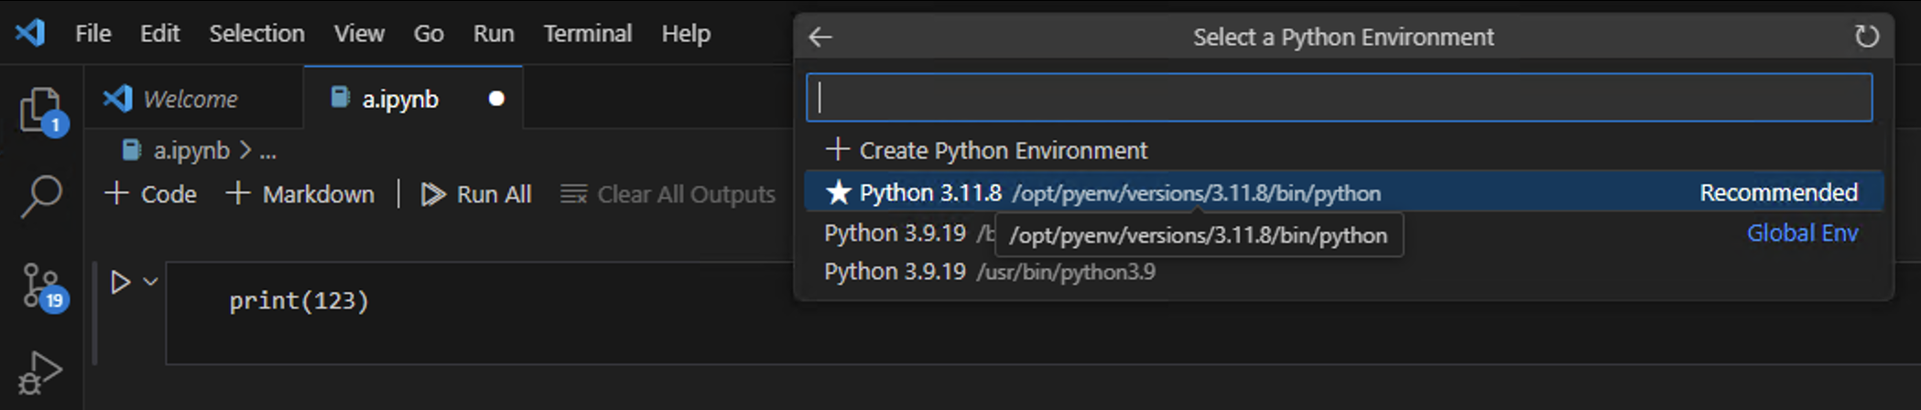Open the Explorer icon in activity bar
Viewport: 1921px width, 410px height.
click(40, 110)
